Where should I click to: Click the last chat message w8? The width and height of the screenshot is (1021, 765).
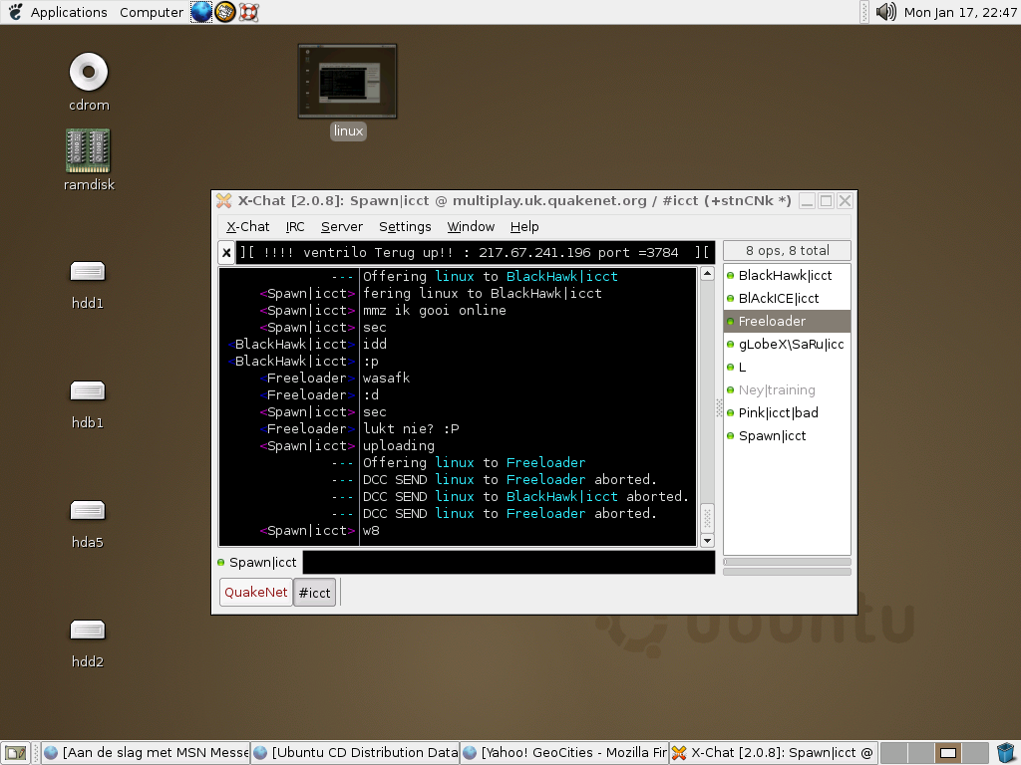pos(371,531)
